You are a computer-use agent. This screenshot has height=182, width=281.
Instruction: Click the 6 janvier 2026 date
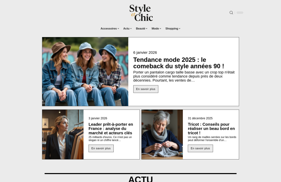(x=145, y=52)
